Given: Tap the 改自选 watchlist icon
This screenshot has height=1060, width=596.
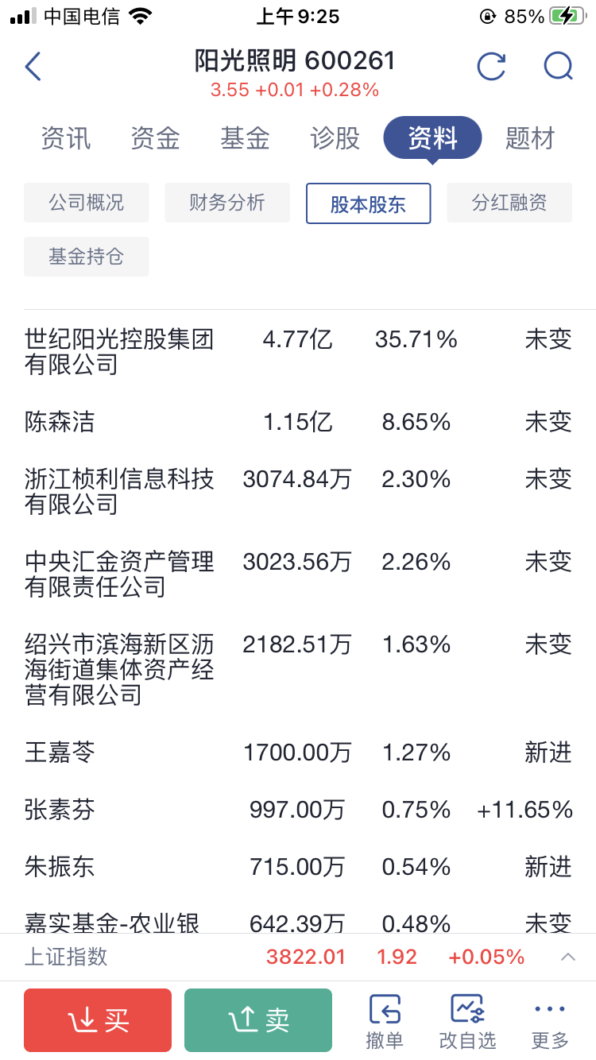Looking at the screenshot, I should click(467, 1021).
